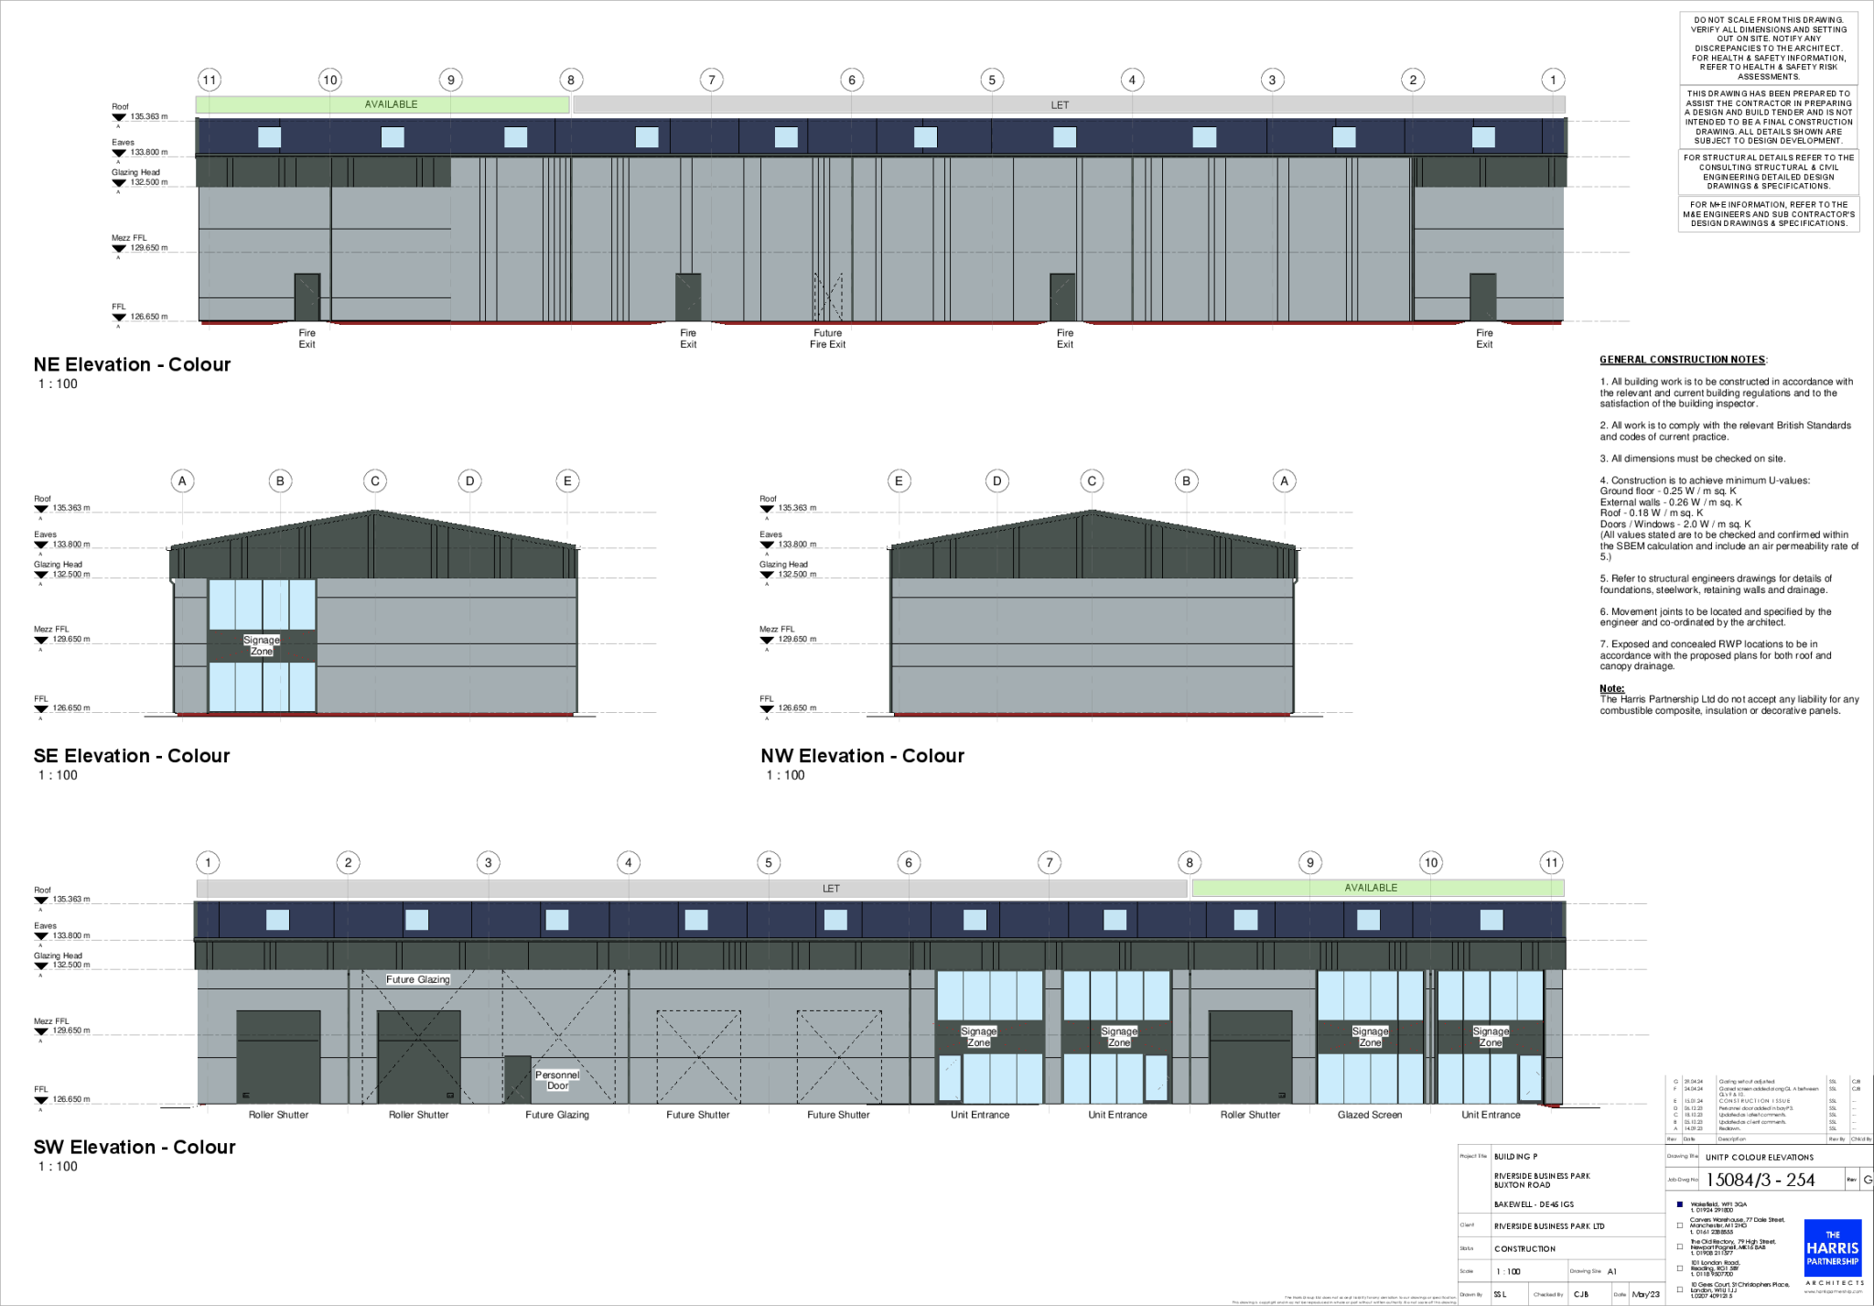Click drawing number 15084/3 - 254

point(1761,1180)
